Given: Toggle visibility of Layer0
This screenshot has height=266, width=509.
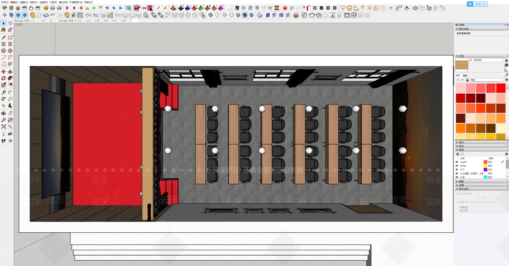Looking at the screenshot, I should click(x=457, y=162).
